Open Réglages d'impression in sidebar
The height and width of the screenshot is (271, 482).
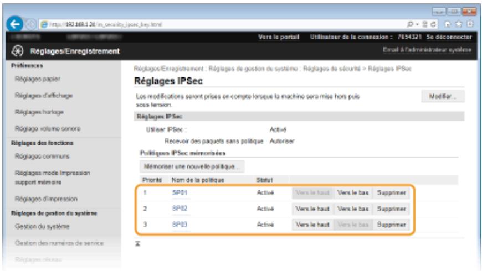tap(46, 199)
